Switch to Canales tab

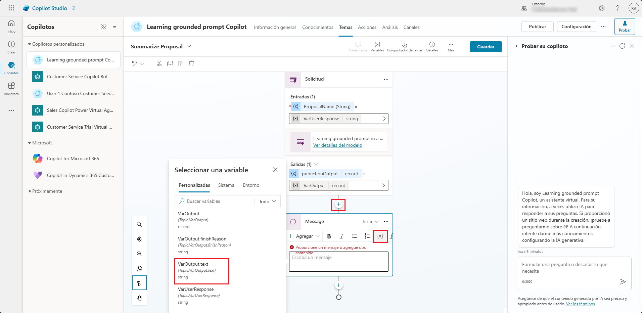pos(411,27)
